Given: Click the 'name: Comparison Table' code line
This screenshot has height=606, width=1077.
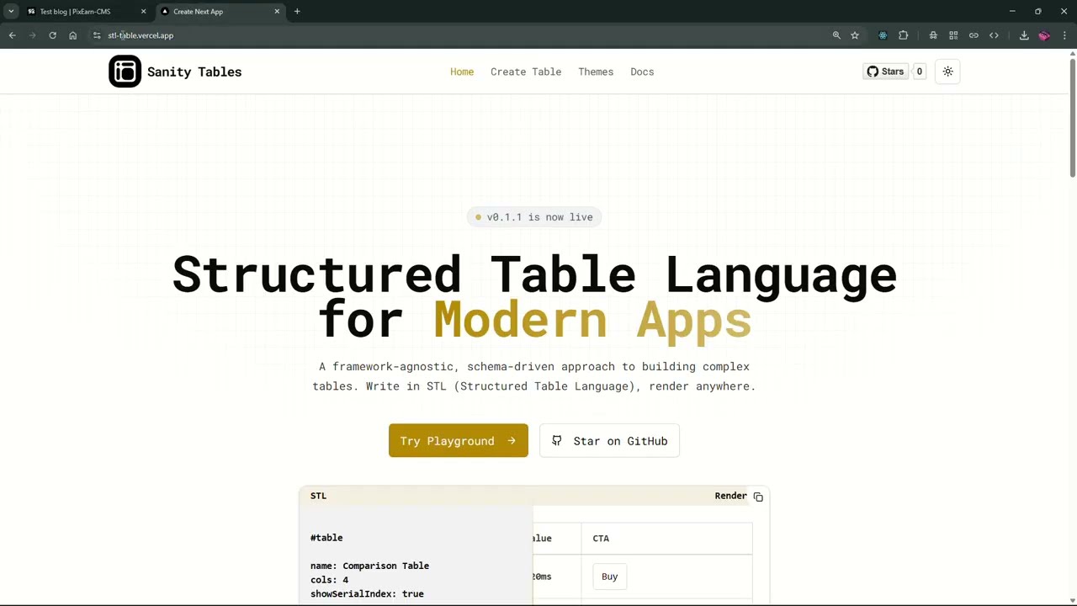Looking at the screenshot, I should click(369, 566).
